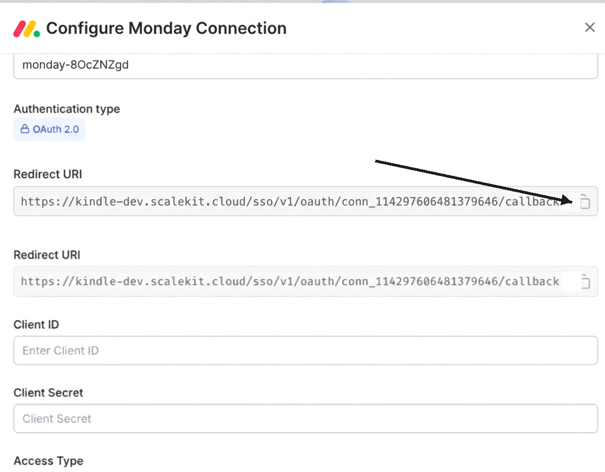Focus the Client Secret input field
The image size is (605, 472).
[x=306, y=419]
